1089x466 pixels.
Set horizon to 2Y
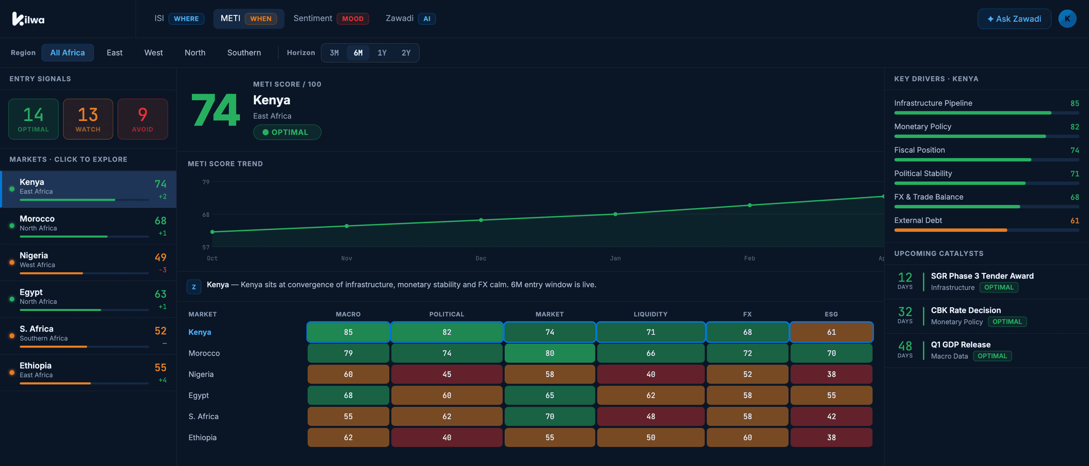coord(406,53)
